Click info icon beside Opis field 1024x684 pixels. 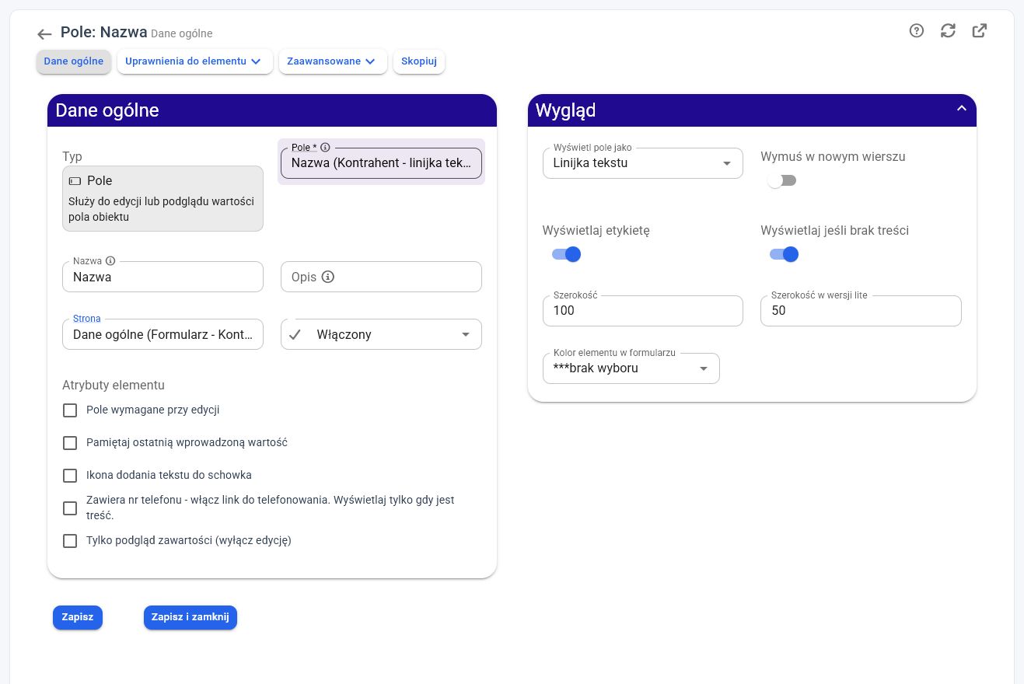(328, 277)
